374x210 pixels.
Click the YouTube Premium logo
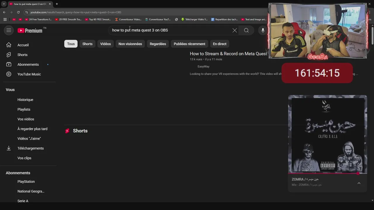click(x=30, y=30)
